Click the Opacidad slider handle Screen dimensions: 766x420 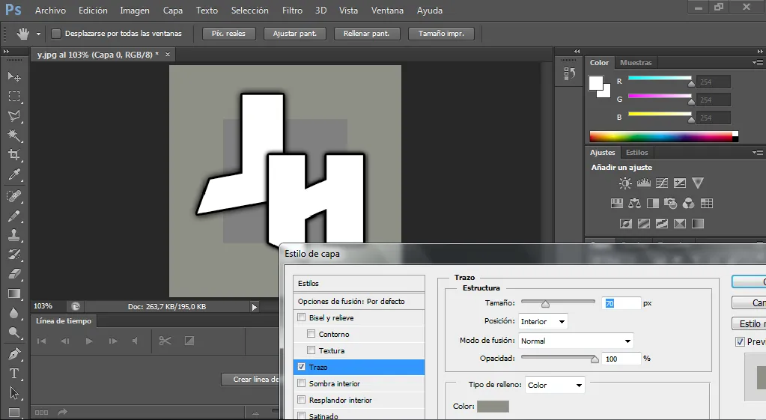[x=595, y=359]
